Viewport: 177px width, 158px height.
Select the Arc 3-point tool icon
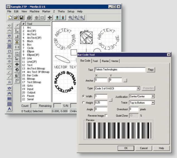[9, 31]
